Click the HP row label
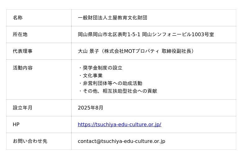Image resolution: width=248 pixels, height=159 pixels. pyautogui.click(x=16, y=125)
